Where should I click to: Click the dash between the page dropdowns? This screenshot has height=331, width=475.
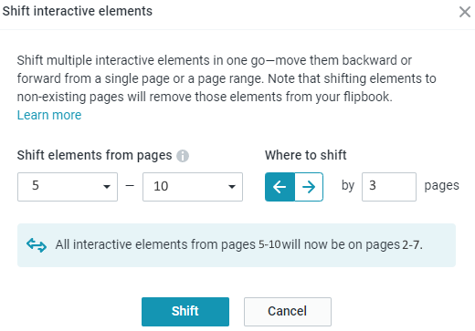(130, 185)
